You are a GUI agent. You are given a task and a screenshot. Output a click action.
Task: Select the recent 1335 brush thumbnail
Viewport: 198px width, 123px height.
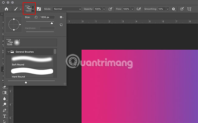pos(9,42)
